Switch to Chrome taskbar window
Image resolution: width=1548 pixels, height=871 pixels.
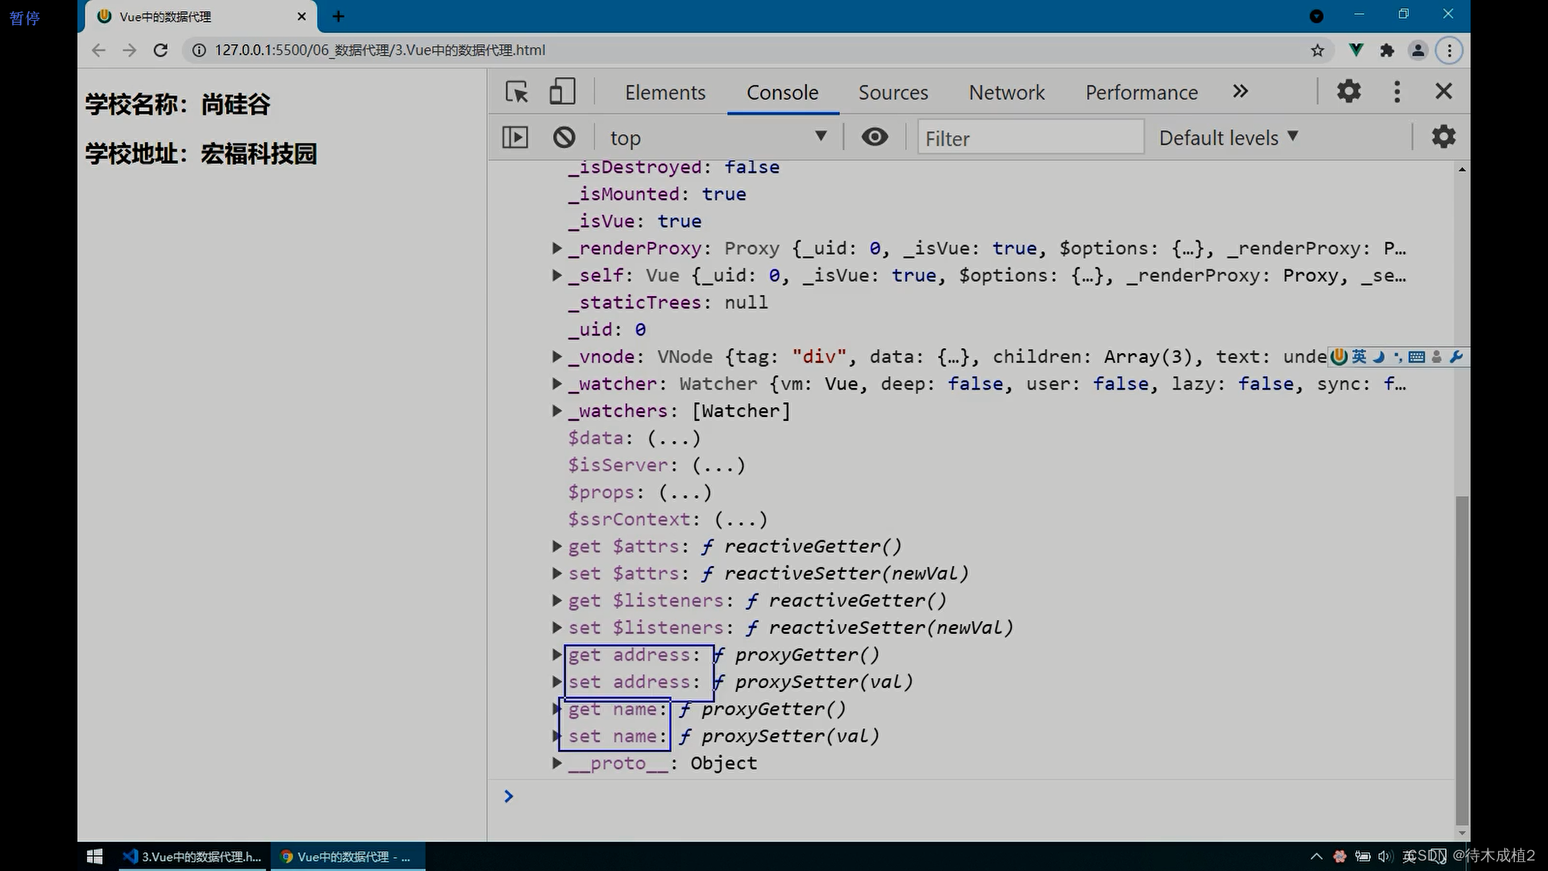pyautogui.click(x=347, y=856)
